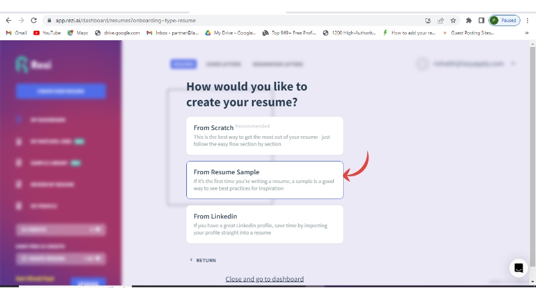This screenshot has height=301, width=536.
Task: Click the Paused profile button
Action: (504, 20)
